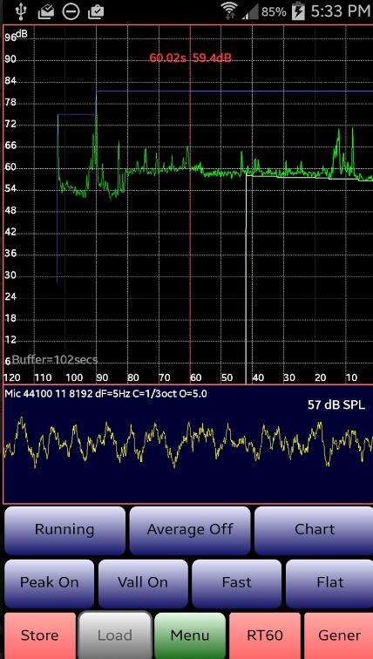Viewport: 373px width, 659px height.
Task: Change response speed with Fast button
Action: pos(236,583)
